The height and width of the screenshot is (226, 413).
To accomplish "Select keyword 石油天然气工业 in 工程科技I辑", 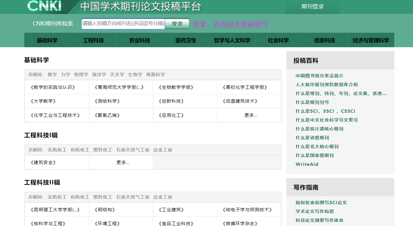I will pyautogui.click(x=133, y=150).
